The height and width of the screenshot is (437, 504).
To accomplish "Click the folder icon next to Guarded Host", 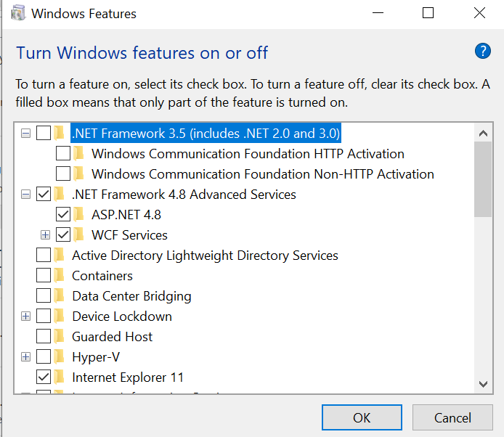I will (x=59, y=337).
